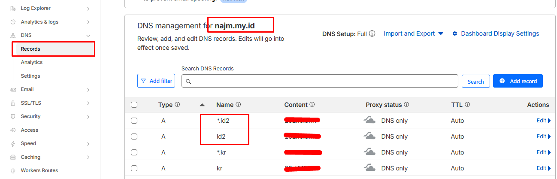This screenshot has height=179, width=557.
Task: Expand the Log Explorer chevron
Action: tap(88, 8)
